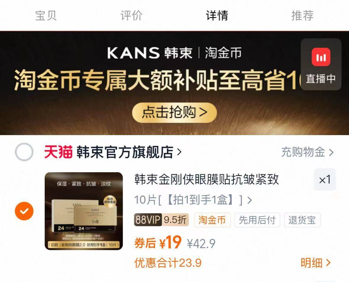Screen dimensions: 349x282
Task: Tap the 先用后付 tag
Action: click(x=257, y=220)
